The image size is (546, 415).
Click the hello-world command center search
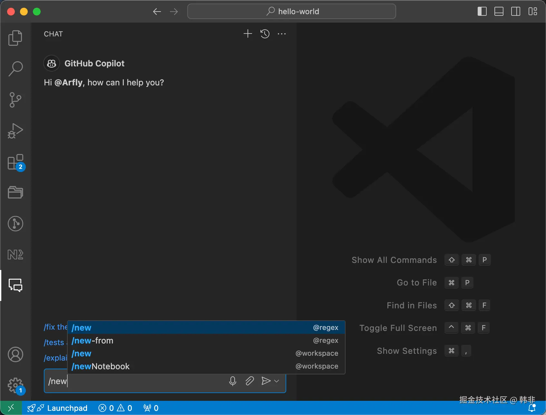pos(292,12)
